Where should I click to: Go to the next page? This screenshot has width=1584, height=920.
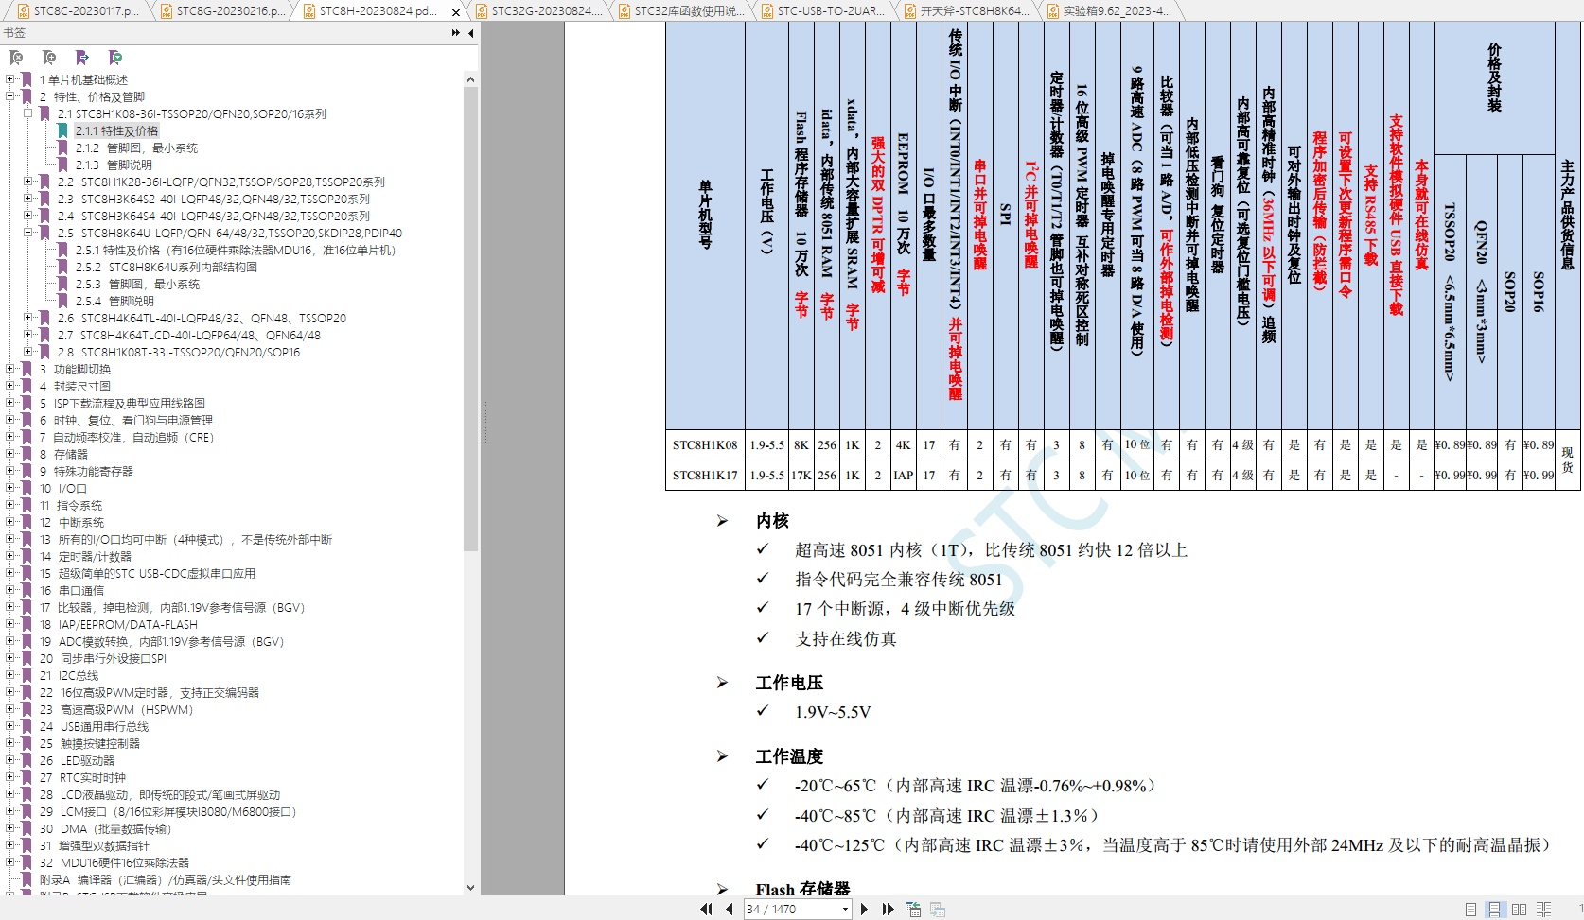[864, 909]
